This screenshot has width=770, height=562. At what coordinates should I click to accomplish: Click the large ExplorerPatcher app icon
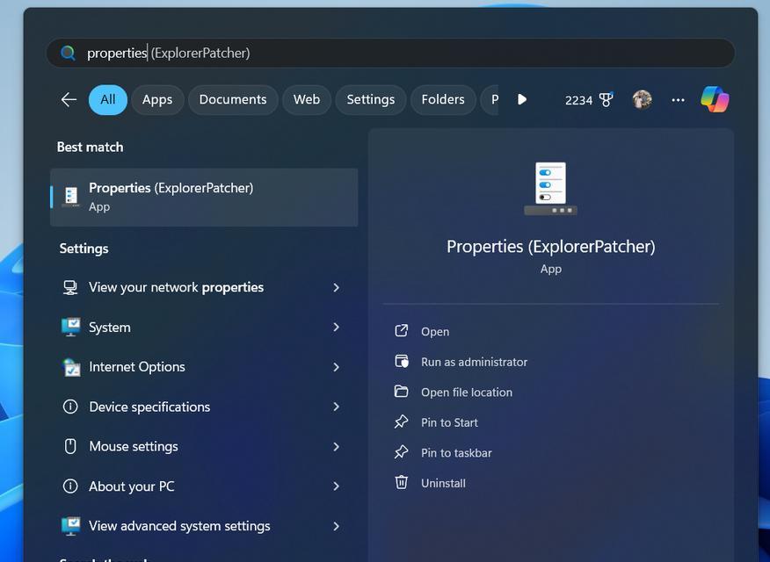550,189
